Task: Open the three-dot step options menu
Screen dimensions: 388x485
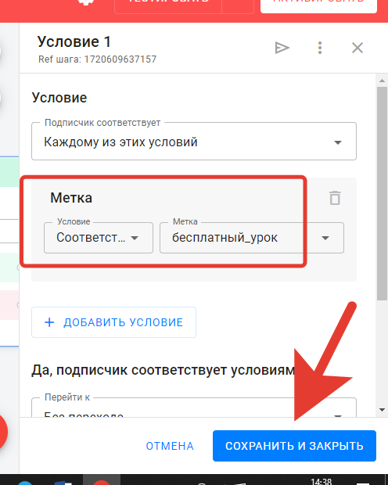Action: tap(320, 48)
